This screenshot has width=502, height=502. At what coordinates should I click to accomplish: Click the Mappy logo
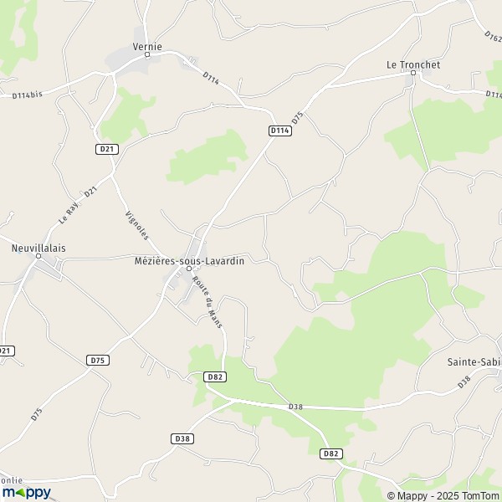pos(27,493)
